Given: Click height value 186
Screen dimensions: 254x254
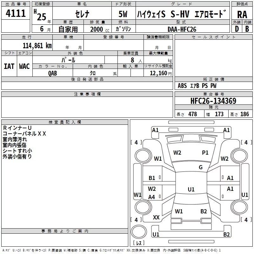Looking at the screenshot, I should click(244, 114).
